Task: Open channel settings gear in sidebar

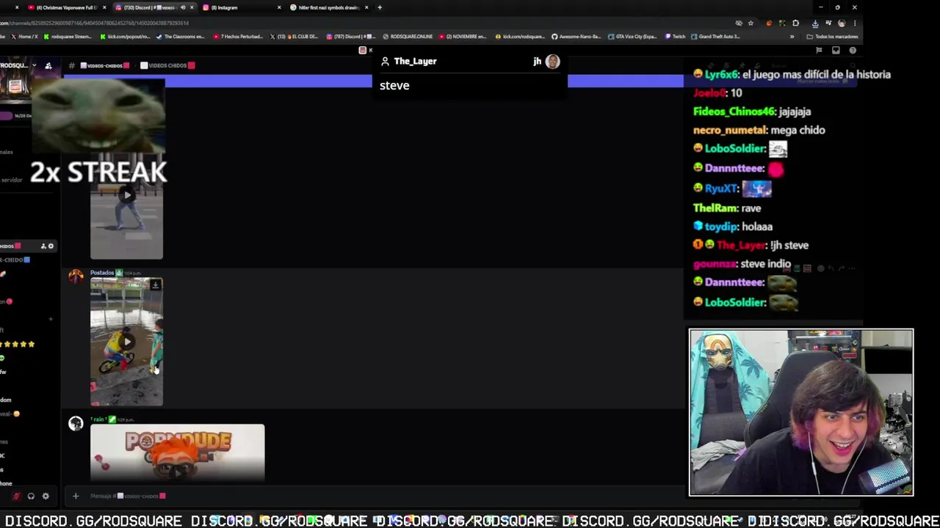Action: pyautogui.click(x=51, y=246)
